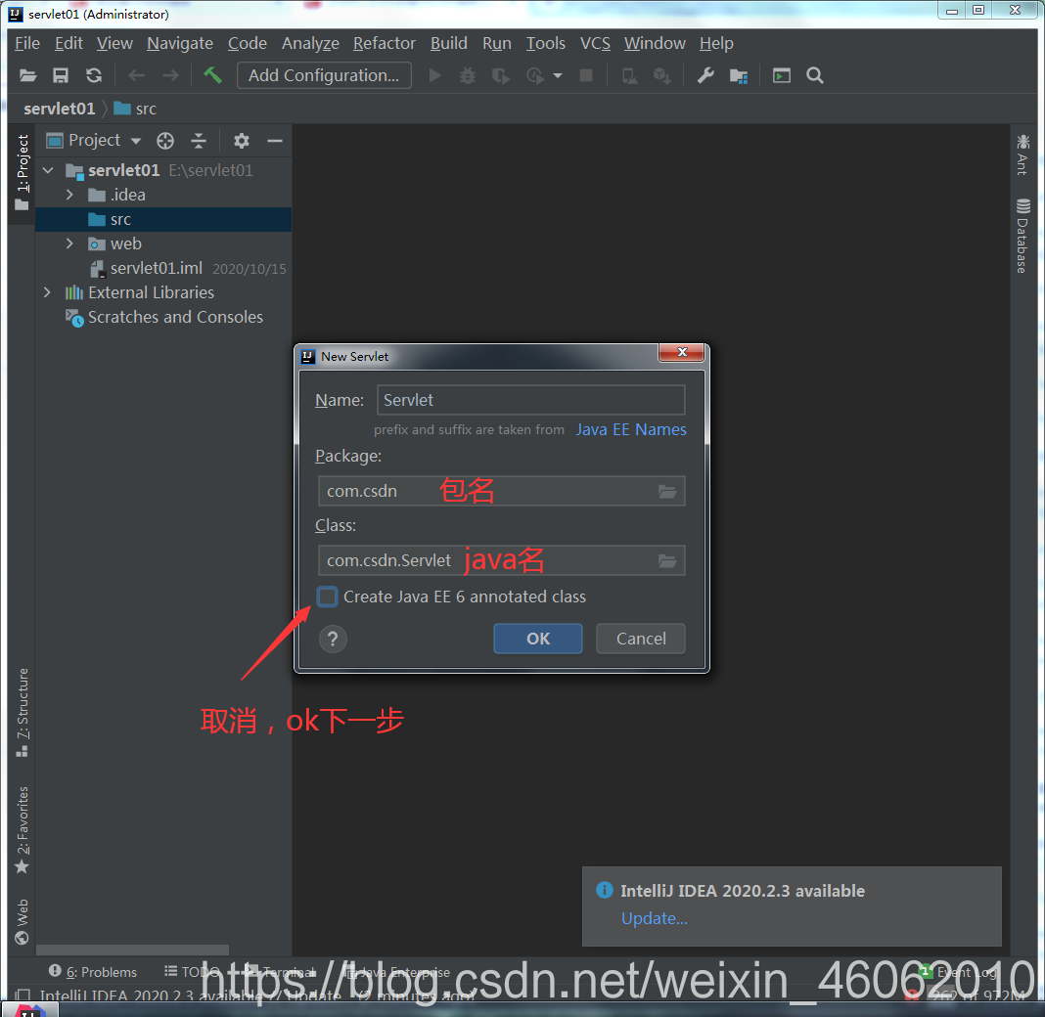Expand External Libraries node

point(47,292)
